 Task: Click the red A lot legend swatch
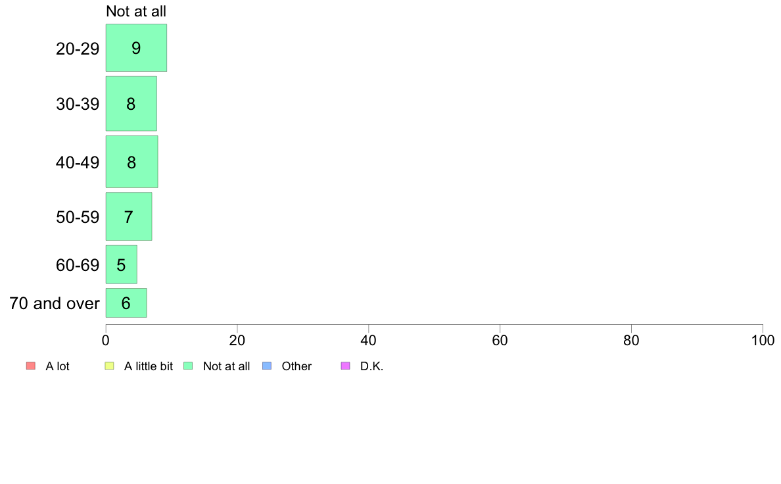pos(31,366)
